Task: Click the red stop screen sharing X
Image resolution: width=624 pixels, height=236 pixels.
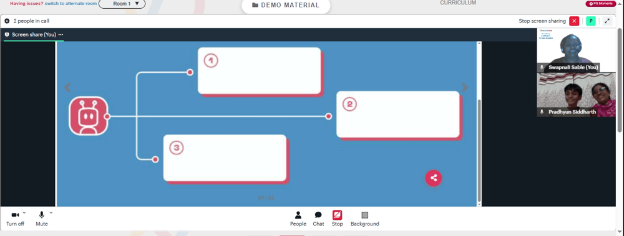Action: tap(574, 21)
